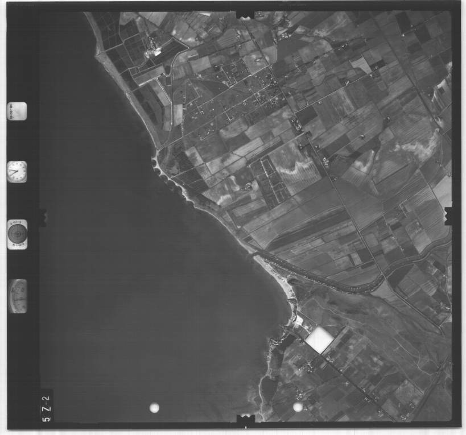
Task: Click the analog clock dial in the margin
Action: tap(17, 171)
